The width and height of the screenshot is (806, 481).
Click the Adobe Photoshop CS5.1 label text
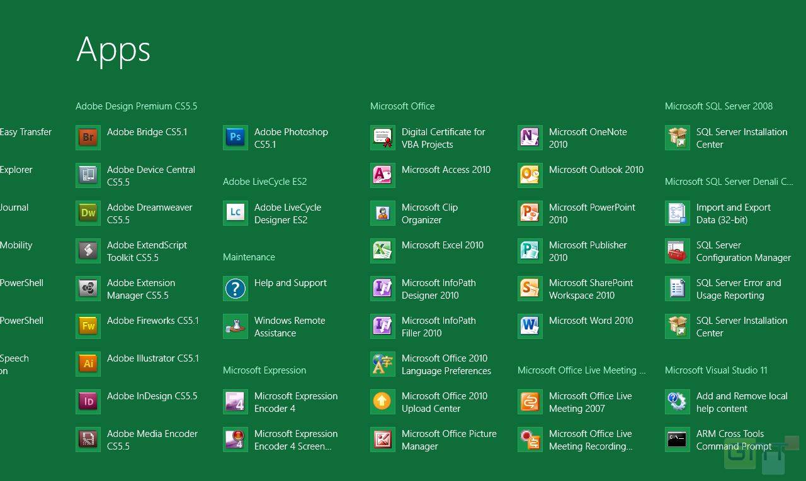click(x=291, y=138)
